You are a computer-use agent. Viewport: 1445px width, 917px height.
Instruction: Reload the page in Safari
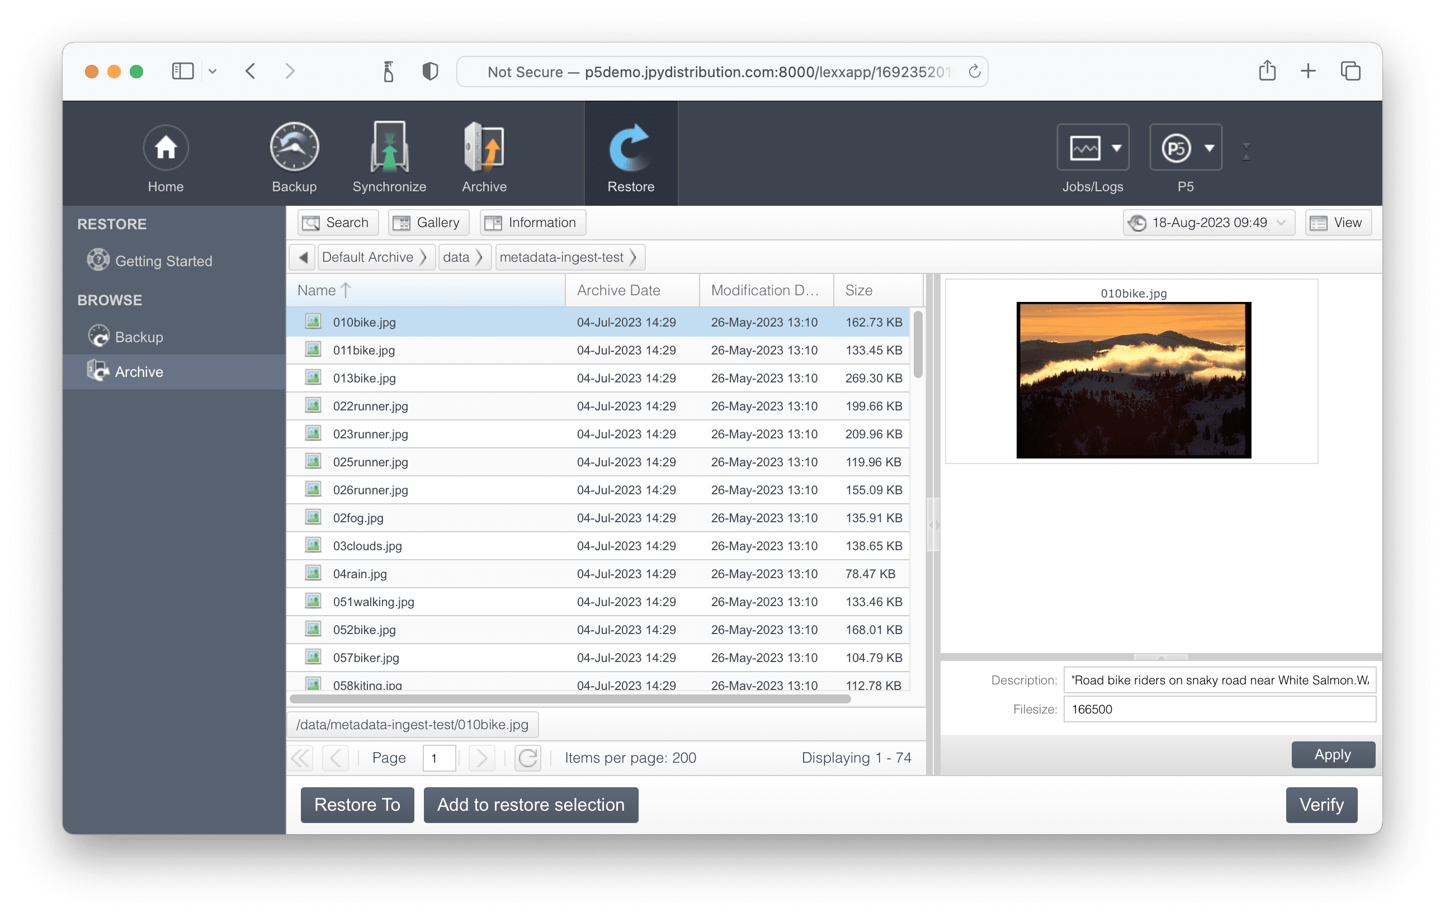974,72
